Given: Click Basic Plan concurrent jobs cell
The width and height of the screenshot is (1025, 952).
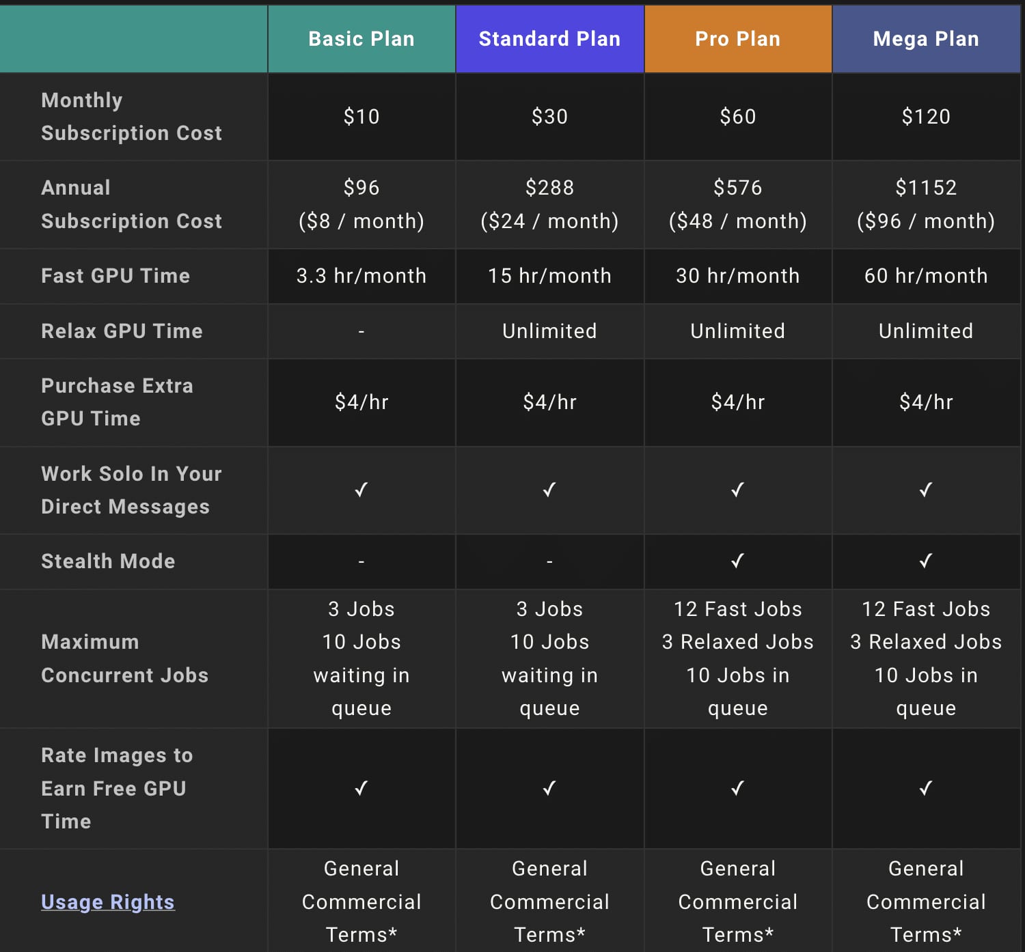Looking at the screenshot, I should [x=361, y=658].
